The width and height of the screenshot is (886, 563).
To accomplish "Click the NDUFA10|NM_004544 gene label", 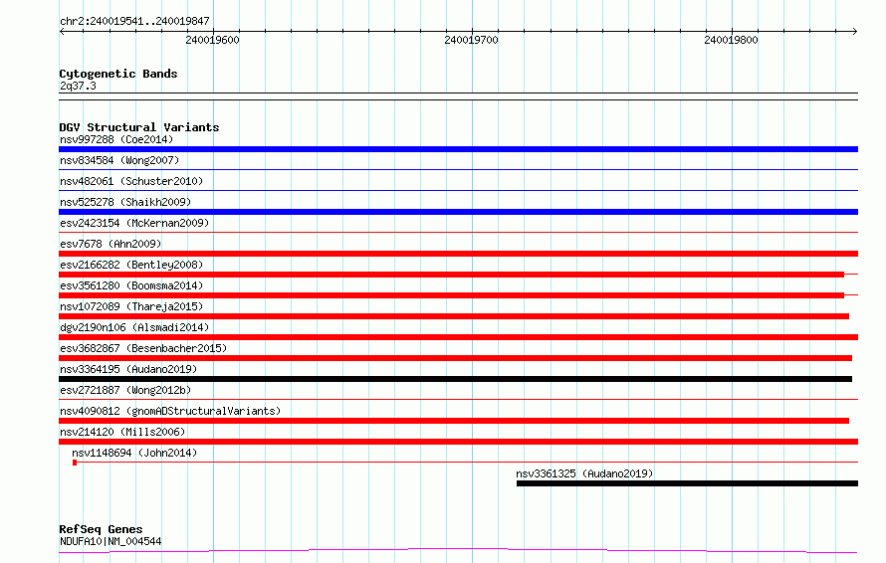I will (111, 541).
